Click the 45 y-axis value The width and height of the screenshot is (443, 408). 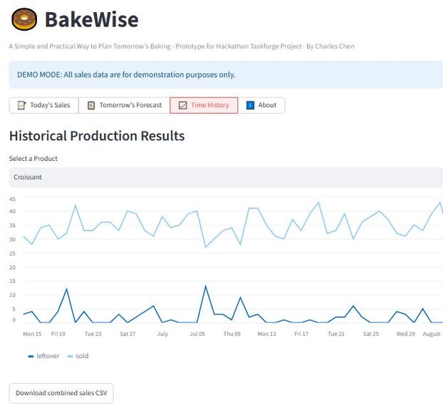pos(12,199)
